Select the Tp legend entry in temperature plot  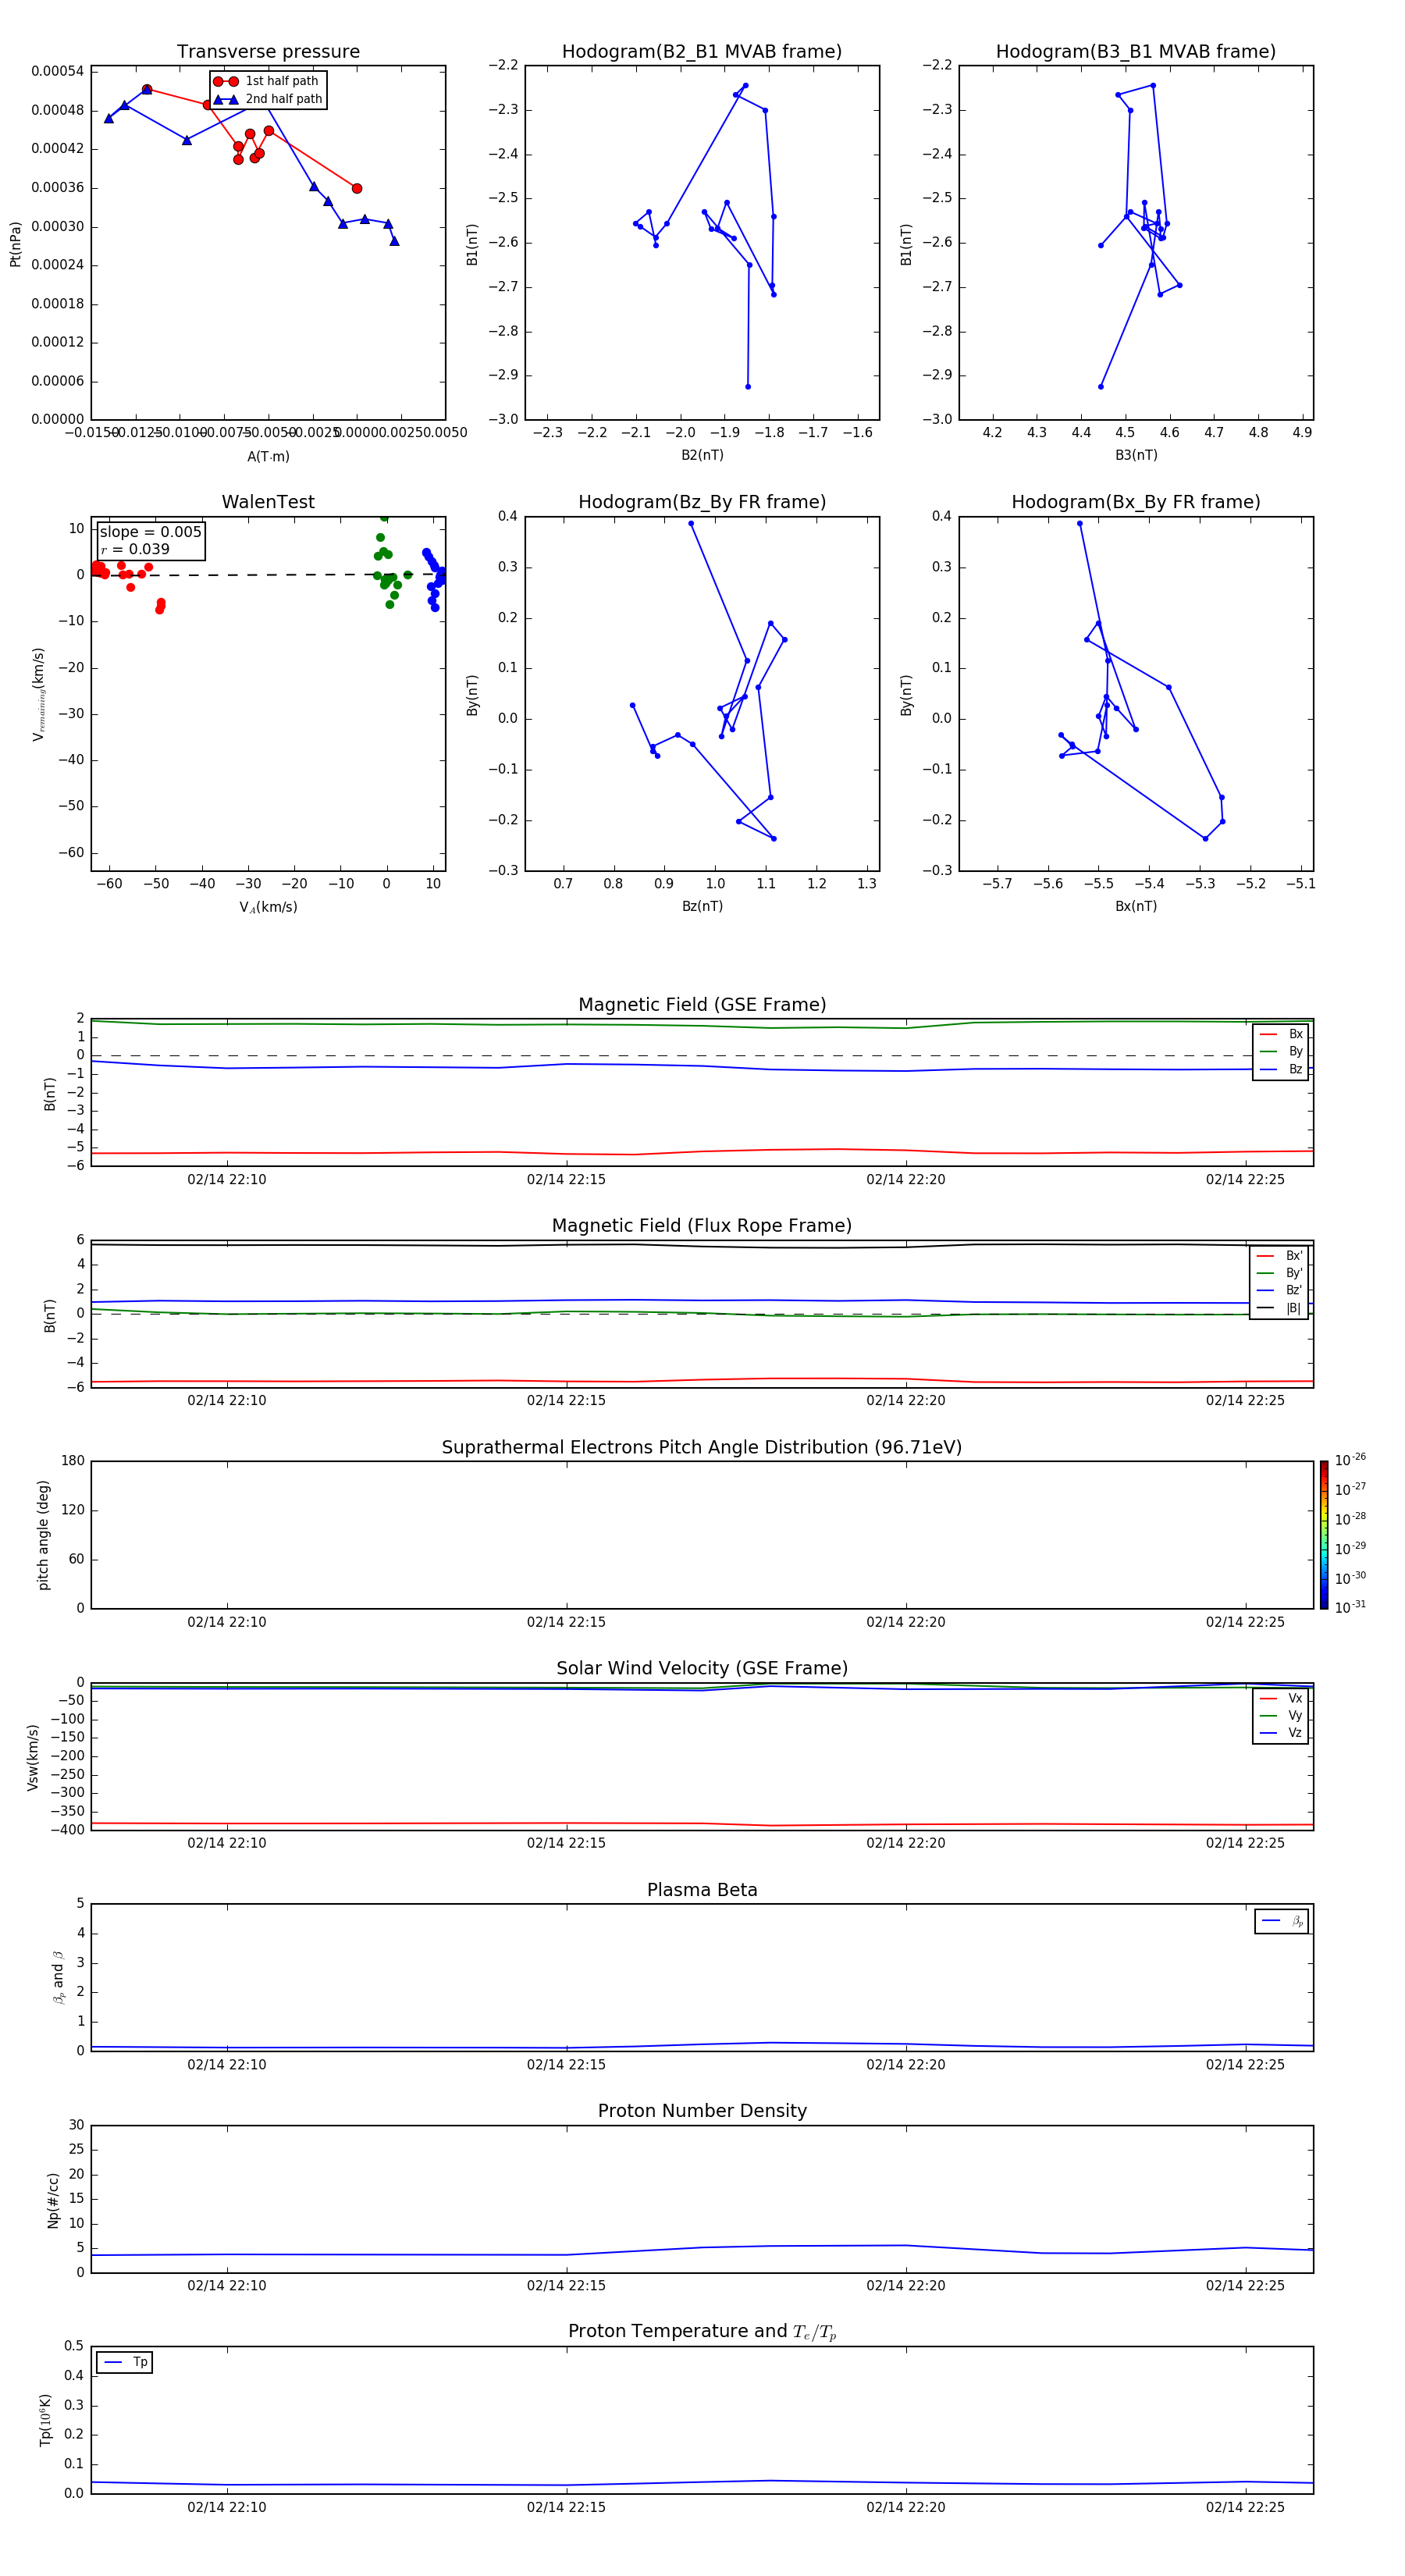coord(125,2362)
